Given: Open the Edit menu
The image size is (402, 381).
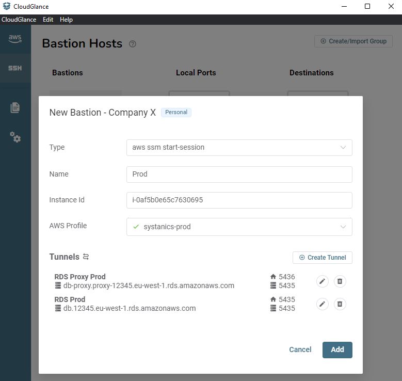Looking at the screenshot, I should (x=48, y=20).
